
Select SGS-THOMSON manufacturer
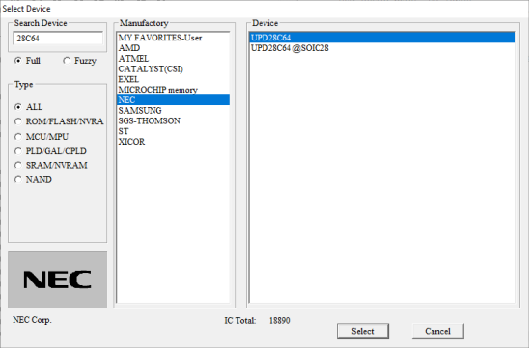tap(173, 120)
